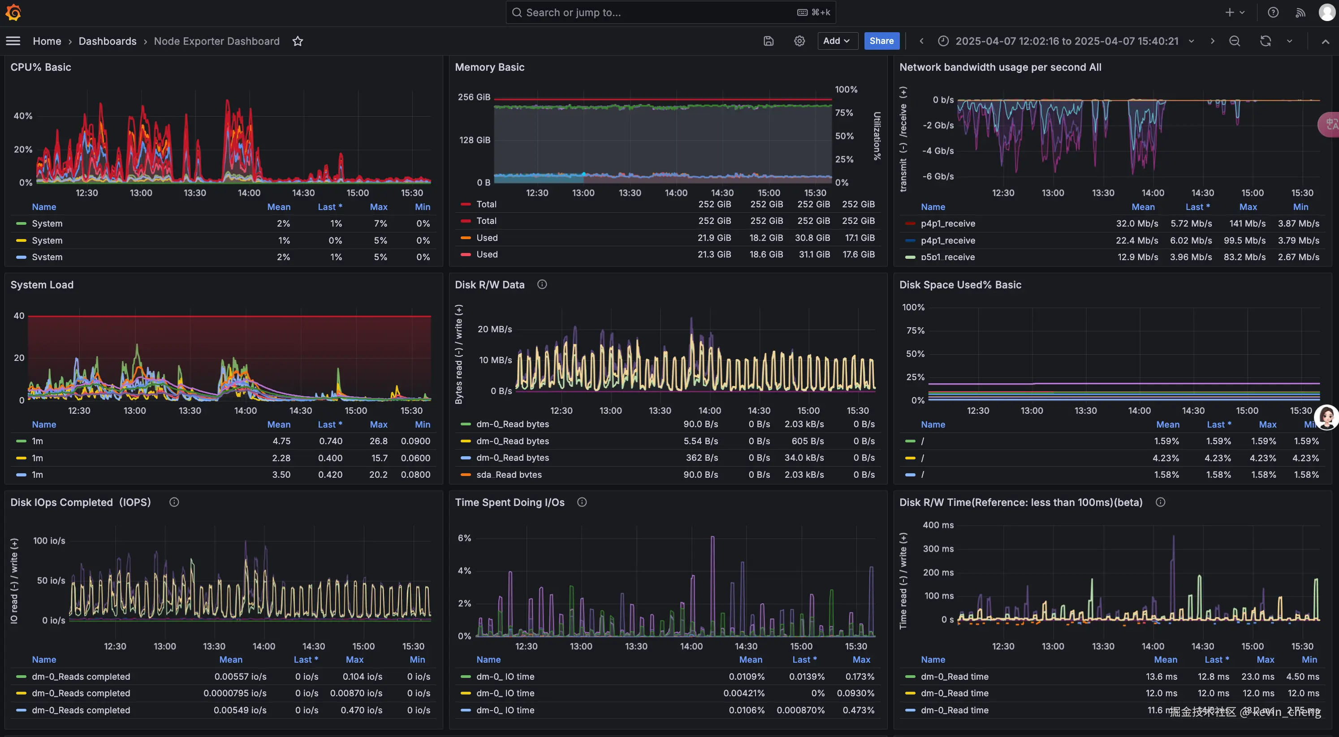Sort System Load legend by Mean column
This screenshot has width=1339, height=737.
point(279,425)
